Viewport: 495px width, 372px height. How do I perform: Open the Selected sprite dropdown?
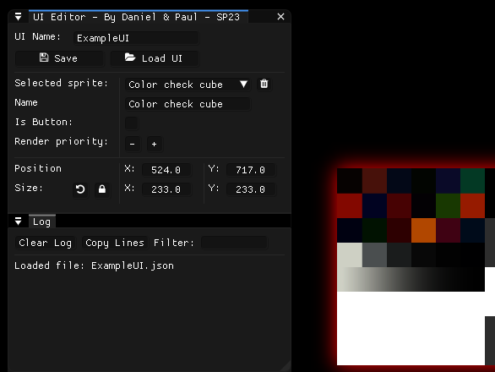[x=188, y=85]
